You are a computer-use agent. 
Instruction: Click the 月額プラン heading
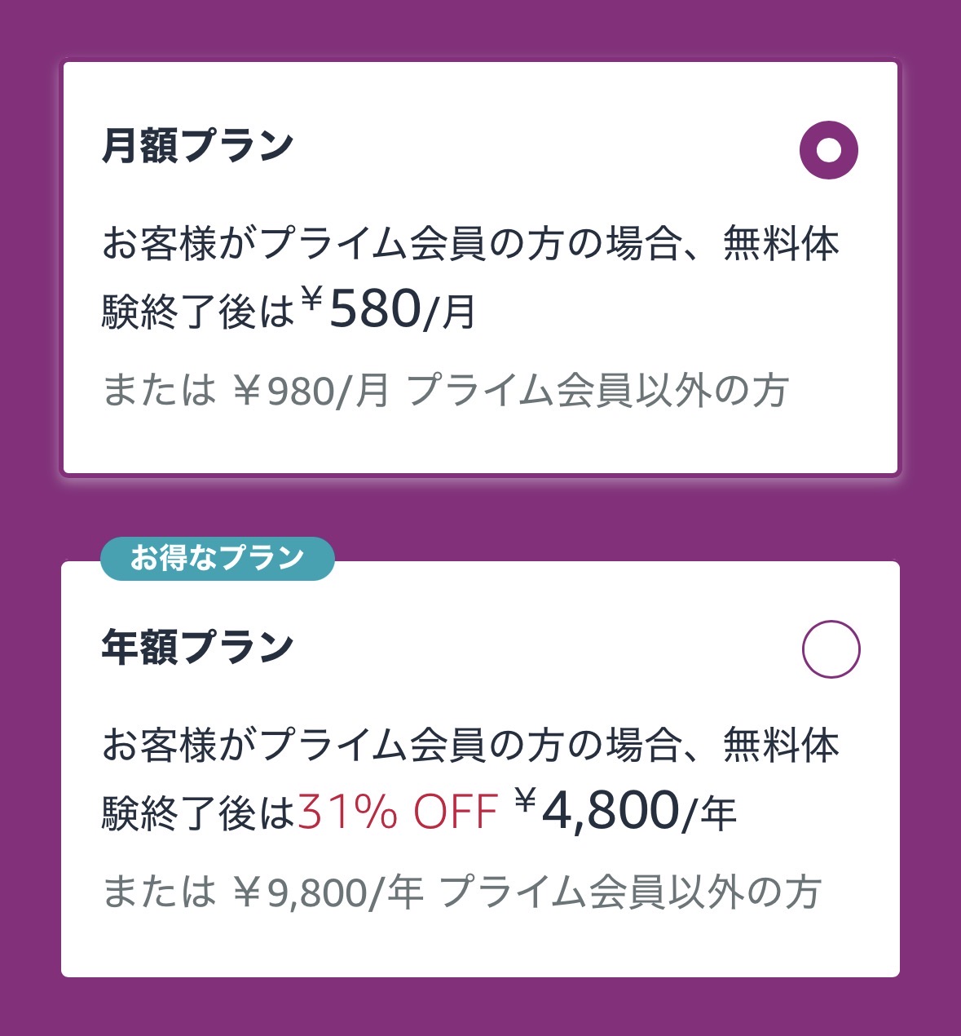click(x=197, y=146)
